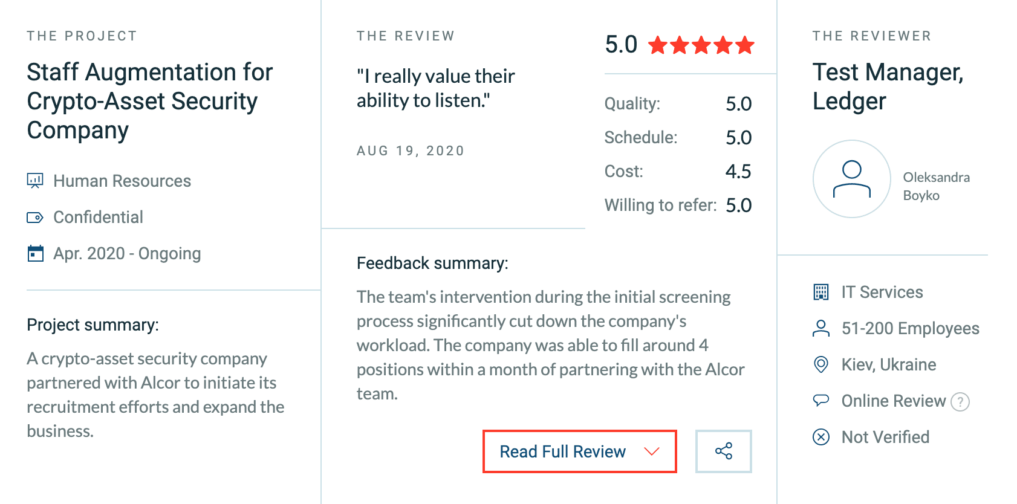Open the Read Full Review section
Image resolution: width=1017 pixels, height=504 pixels.
point(562,451)
